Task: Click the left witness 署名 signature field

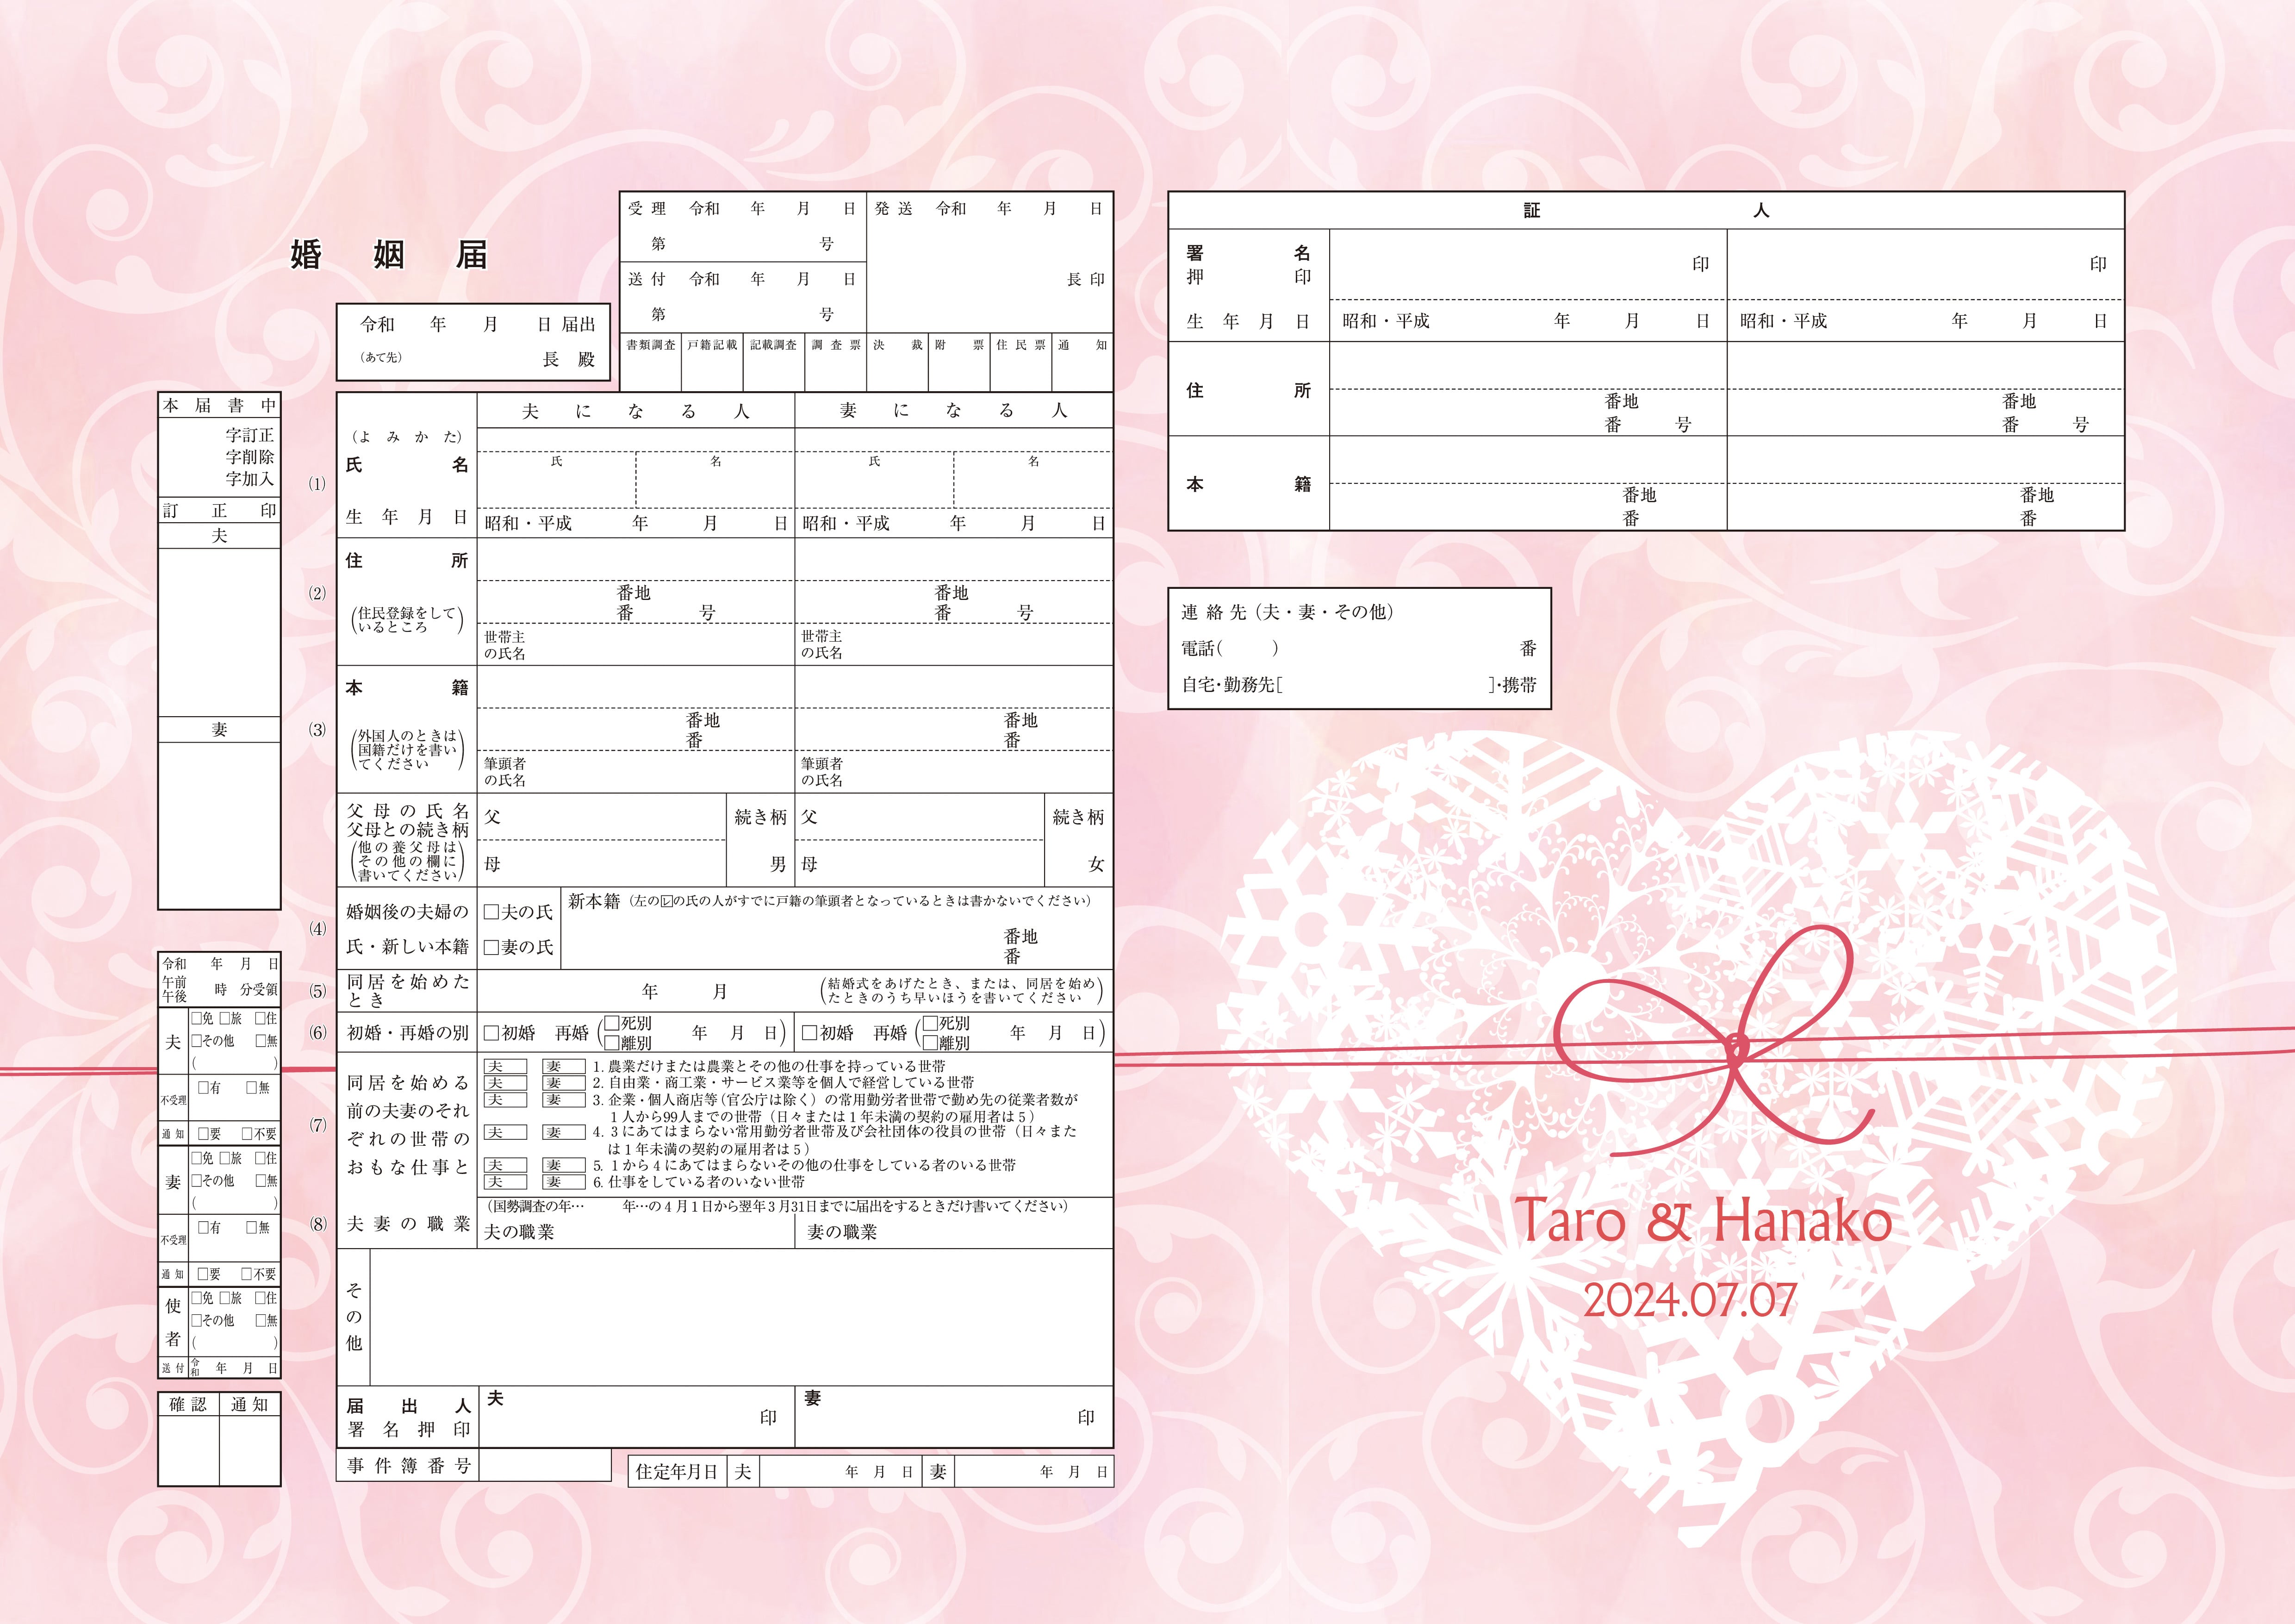Action: coord(1527,265)
